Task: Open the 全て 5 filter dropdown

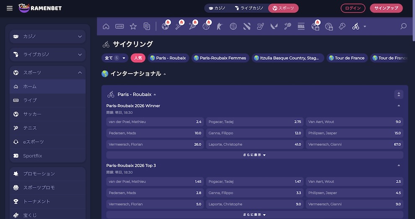Action: tap(115, 58)
